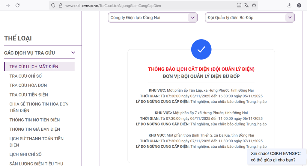This screenshot has width=307, height=166.
Task: Open the TRA CỨU HÓA ĐƠN link
Action: [x=28, y=85]
